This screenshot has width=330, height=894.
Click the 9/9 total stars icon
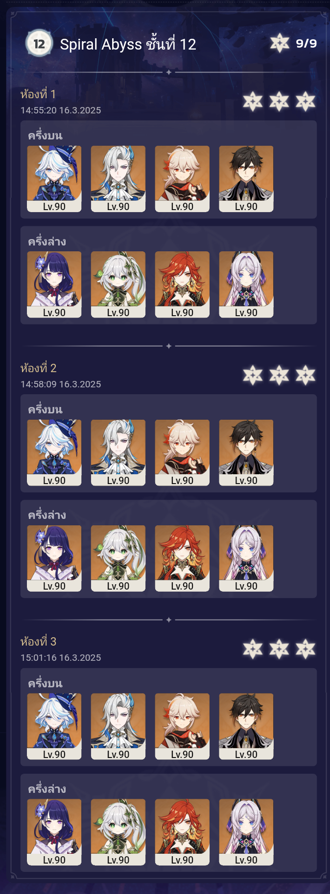tap(280, 44)
